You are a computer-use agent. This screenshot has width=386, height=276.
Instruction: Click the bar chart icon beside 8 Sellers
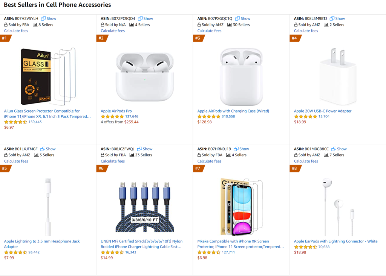pos(35,25)
